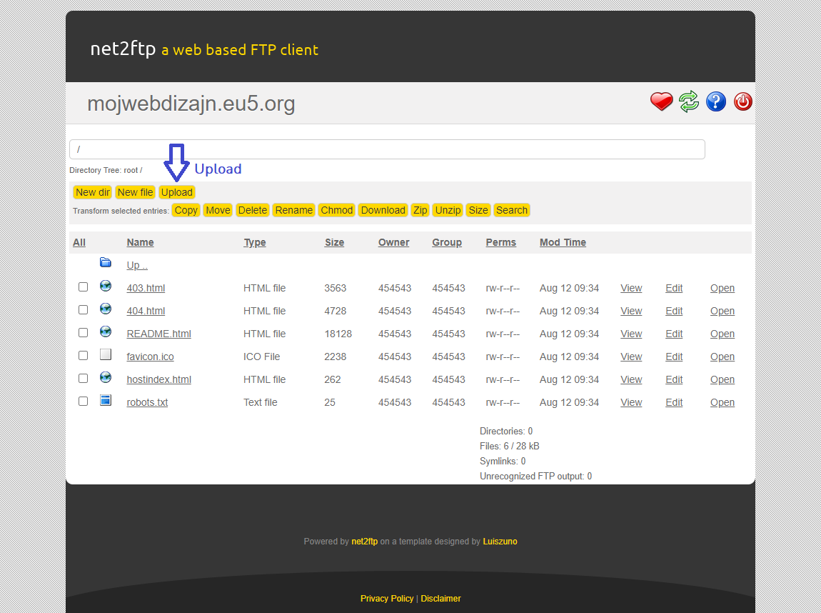Viewport: 821px width, 613px height.
Task: Click Edit link for 404.html
Action: click(x=674, y=312)
